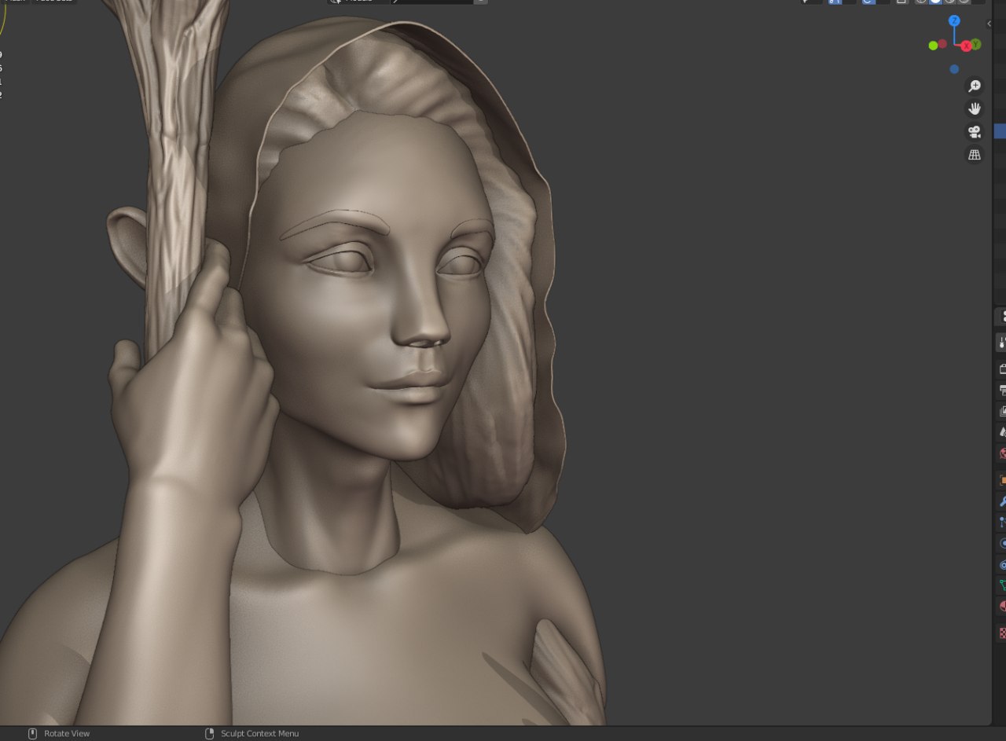The height and width of the screenshot is (741, 1006).
Task: Open the Scene properties tab
Action: tap(1002, 432)
